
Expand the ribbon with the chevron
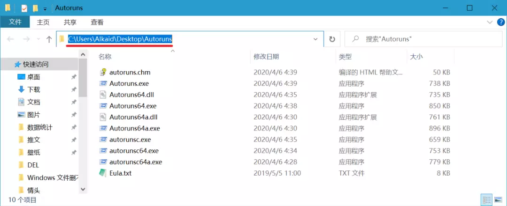(x=489, y=22)
